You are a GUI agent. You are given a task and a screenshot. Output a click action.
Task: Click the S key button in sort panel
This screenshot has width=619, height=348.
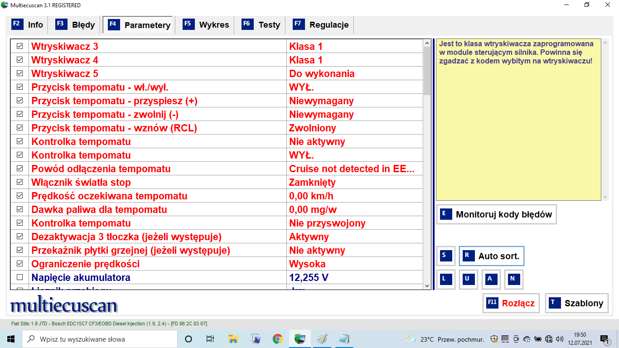click(x=446, y=256)
